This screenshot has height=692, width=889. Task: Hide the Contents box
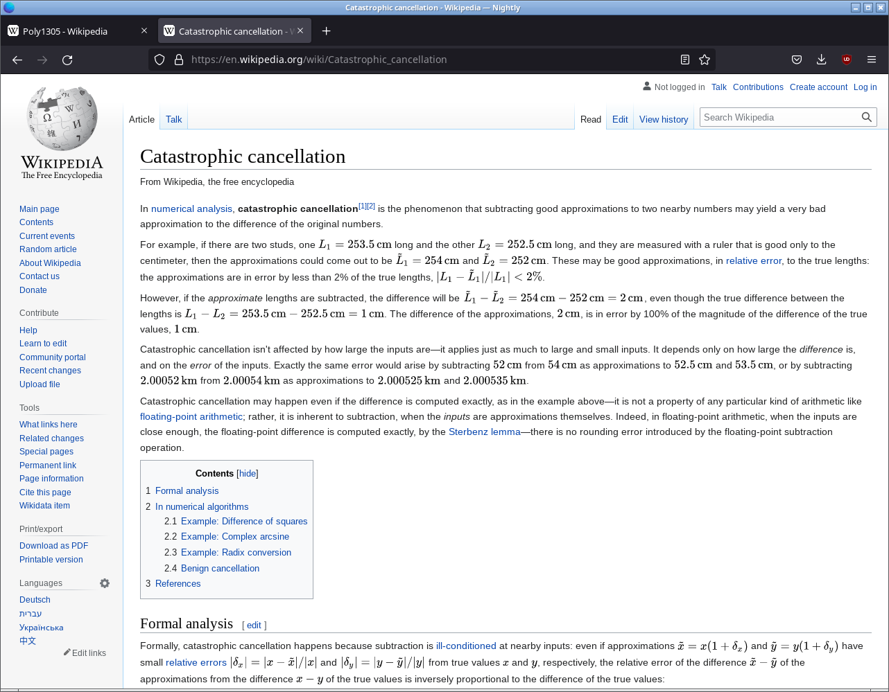[248, 474]
